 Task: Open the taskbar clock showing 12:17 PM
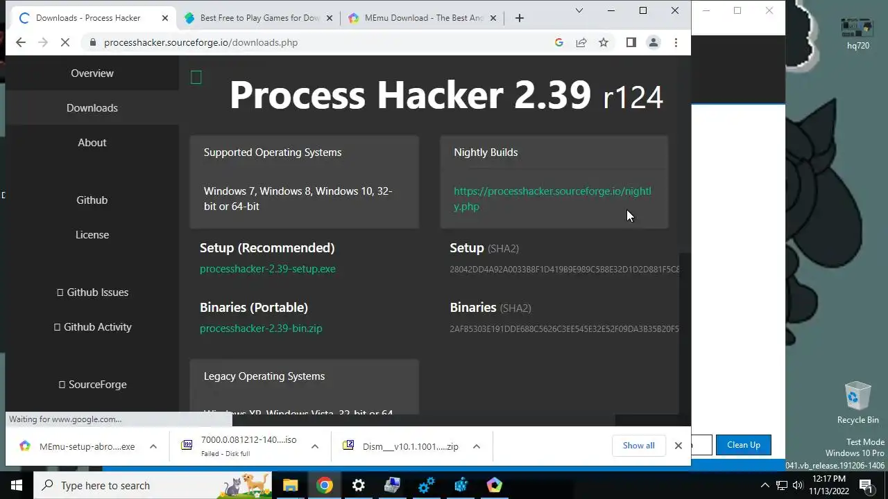tap(829, 485)
